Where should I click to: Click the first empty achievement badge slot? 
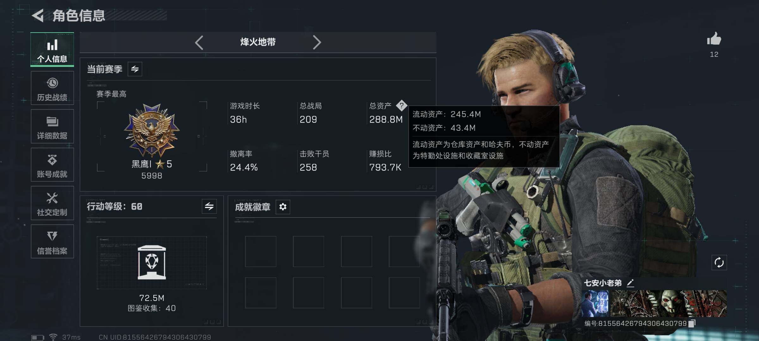261,251
